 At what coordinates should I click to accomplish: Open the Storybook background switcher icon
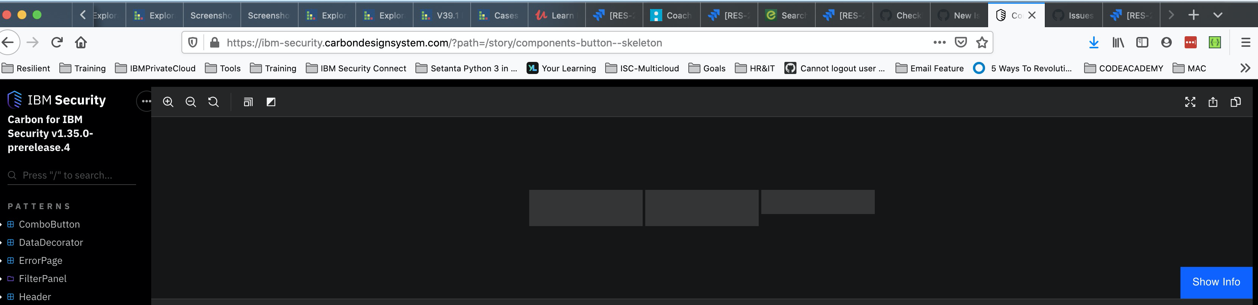pos(248,102)
